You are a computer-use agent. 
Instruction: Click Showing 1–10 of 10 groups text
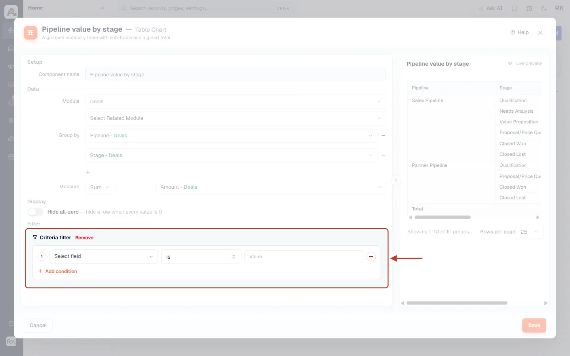(x=438, y=232)
